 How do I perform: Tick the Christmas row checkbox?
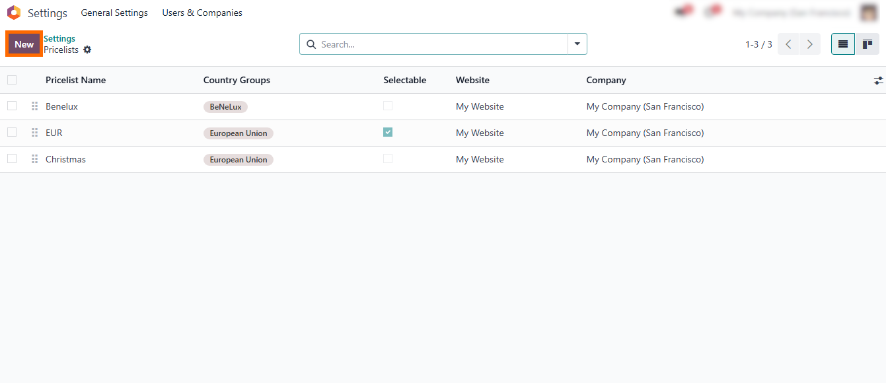click(x=12, y=158)
